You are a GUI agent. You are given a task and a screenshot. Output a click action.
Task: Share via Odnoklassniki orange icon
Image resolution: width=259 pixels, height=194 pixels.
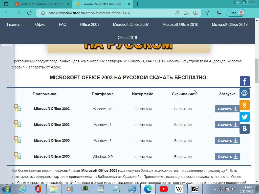click(x=245, y=105)
